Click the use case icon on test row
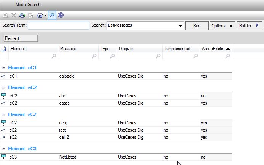Screen dimensions: 264x165 click(4, 130)
